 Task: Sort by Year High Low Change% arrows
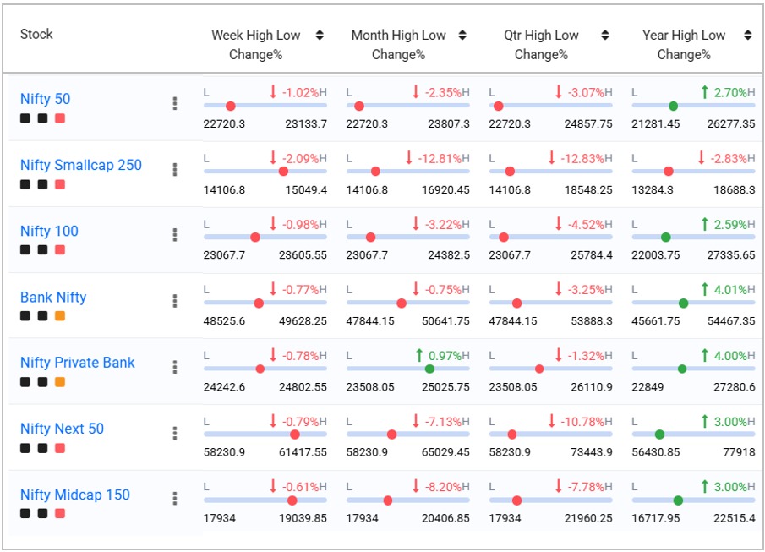point(747,35)
